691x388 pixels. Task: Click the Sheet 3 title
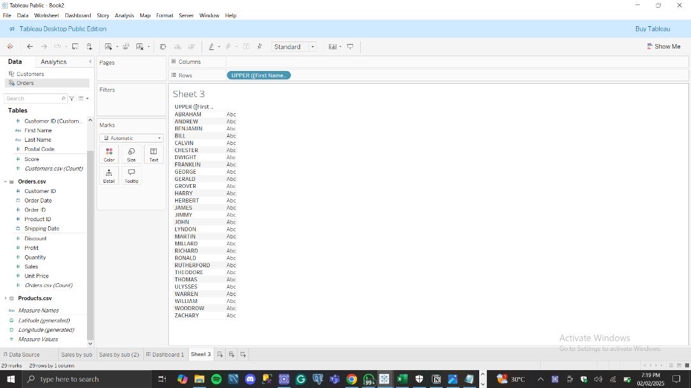tap(189, 94)
